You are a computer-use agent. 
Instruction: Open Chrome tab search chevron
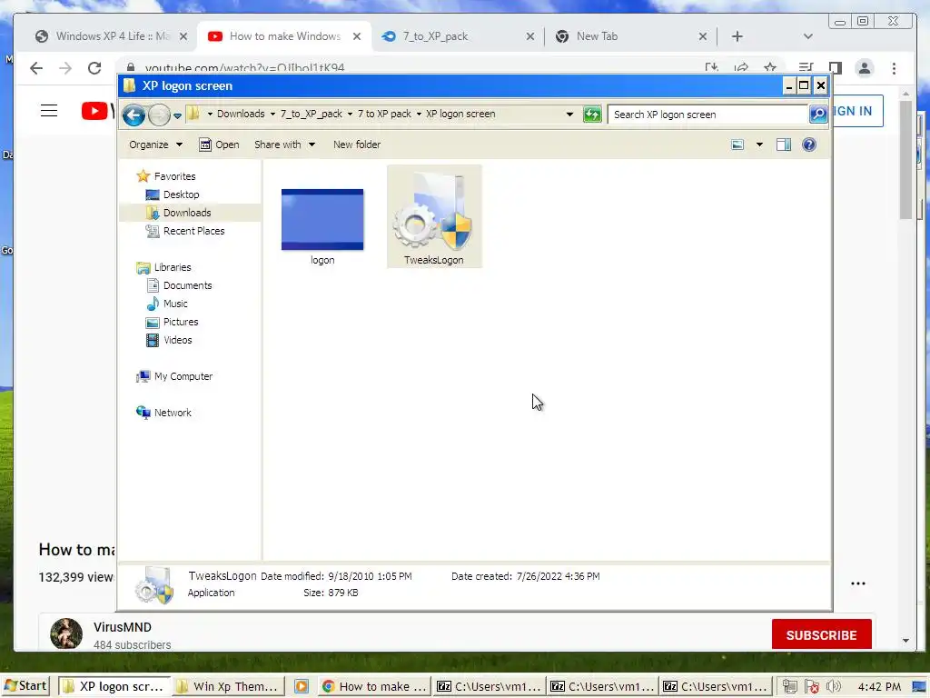[x=807, y=36]
